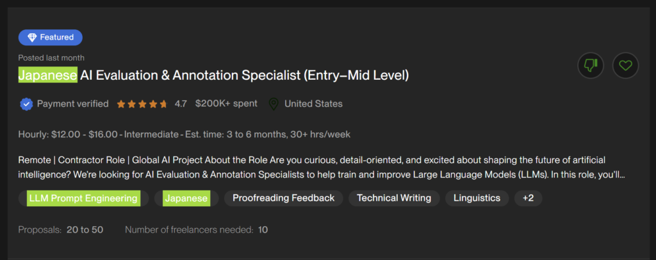Click the Proofreading Feedback skill tag
Viewport: 656px width, 260px height.
(x=283, y=198)
